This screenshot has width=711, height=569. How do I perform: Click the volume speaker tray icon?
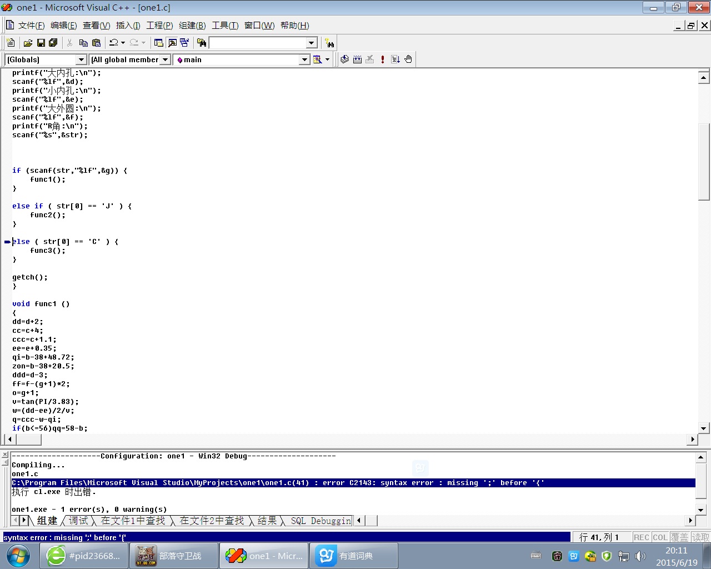click(640, 556)
